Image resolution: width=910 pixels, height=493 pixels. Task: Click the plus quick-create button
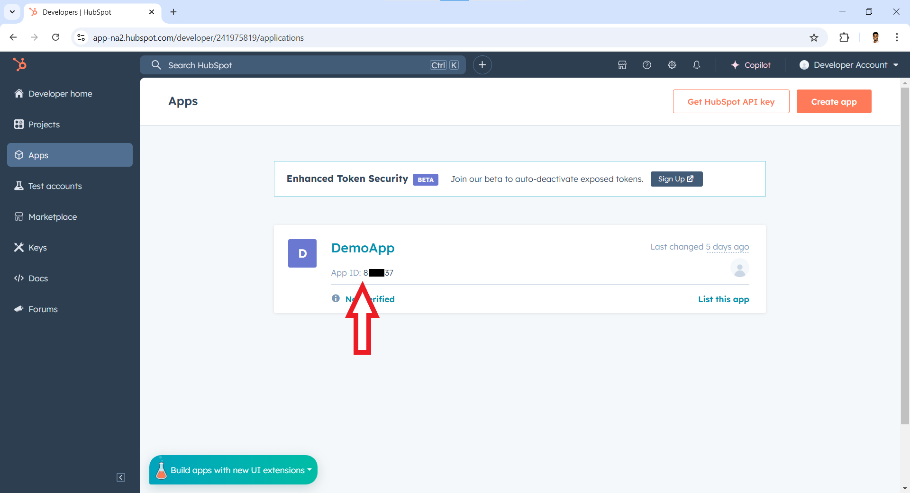pos(482,65)
